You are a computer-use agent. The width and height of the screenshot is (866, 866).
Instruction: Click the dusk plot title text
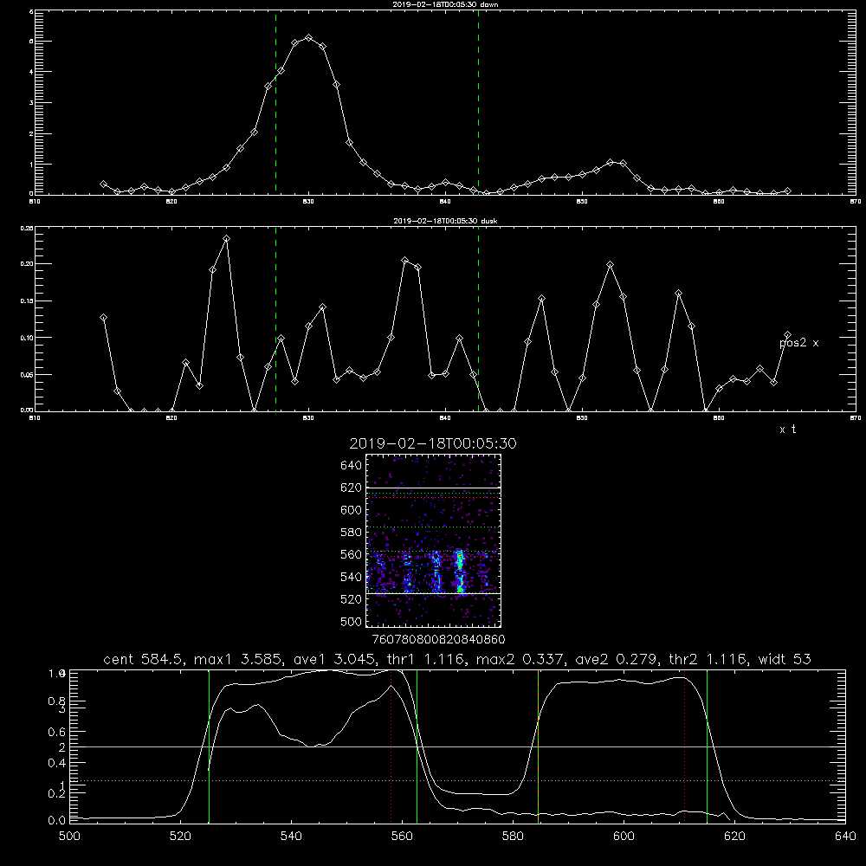click(445, 221)
